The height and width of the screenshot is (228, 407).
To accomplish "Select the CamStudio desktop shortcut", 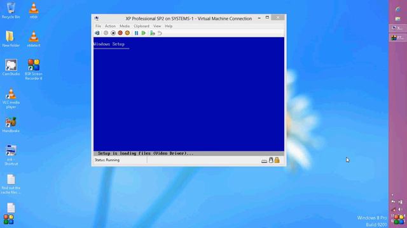I will 11,68.
